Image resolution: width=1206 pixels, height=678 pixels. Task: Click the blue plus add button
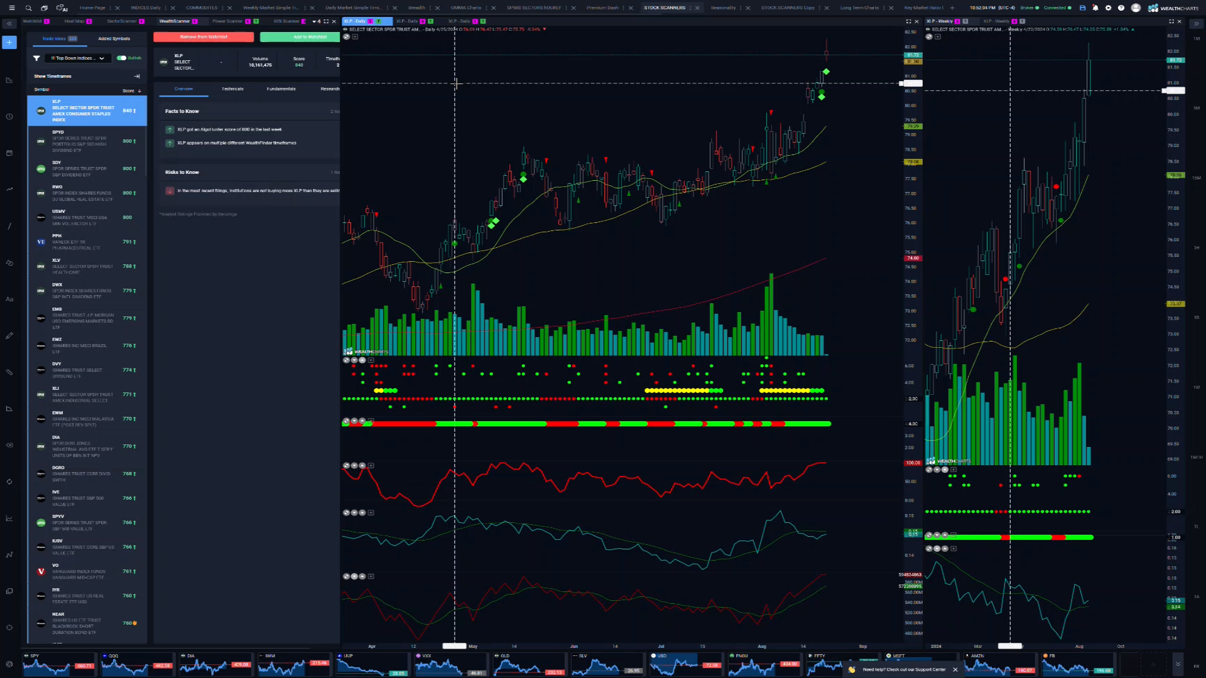[x=9, y=42]
